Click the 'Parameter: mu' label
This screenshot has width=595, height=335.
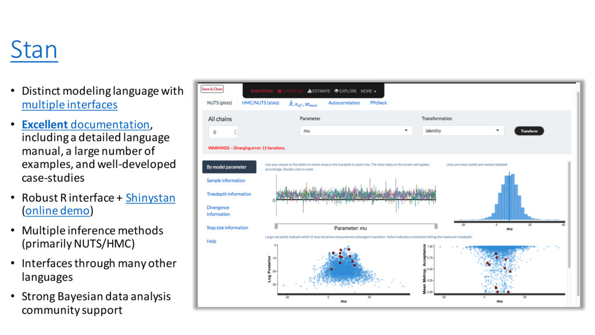(x=350, y=228)
